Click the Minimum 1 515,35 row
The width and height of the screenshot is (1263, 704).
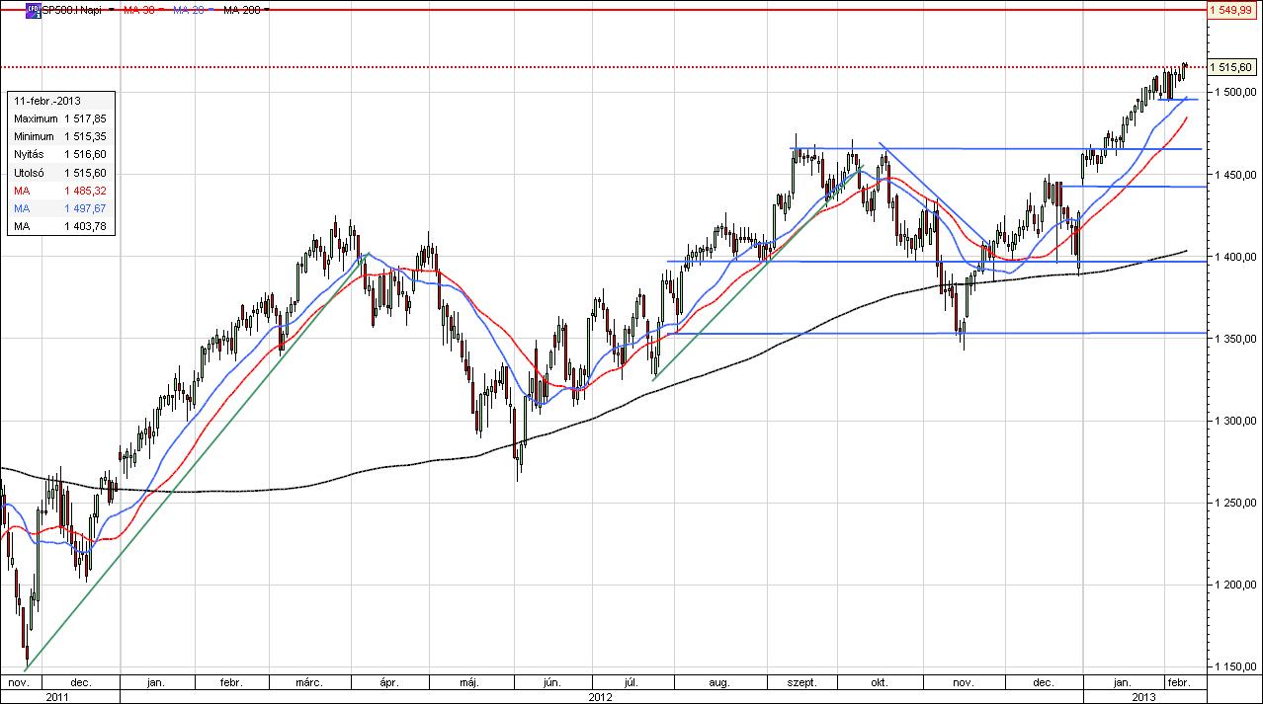coord(60,136)
